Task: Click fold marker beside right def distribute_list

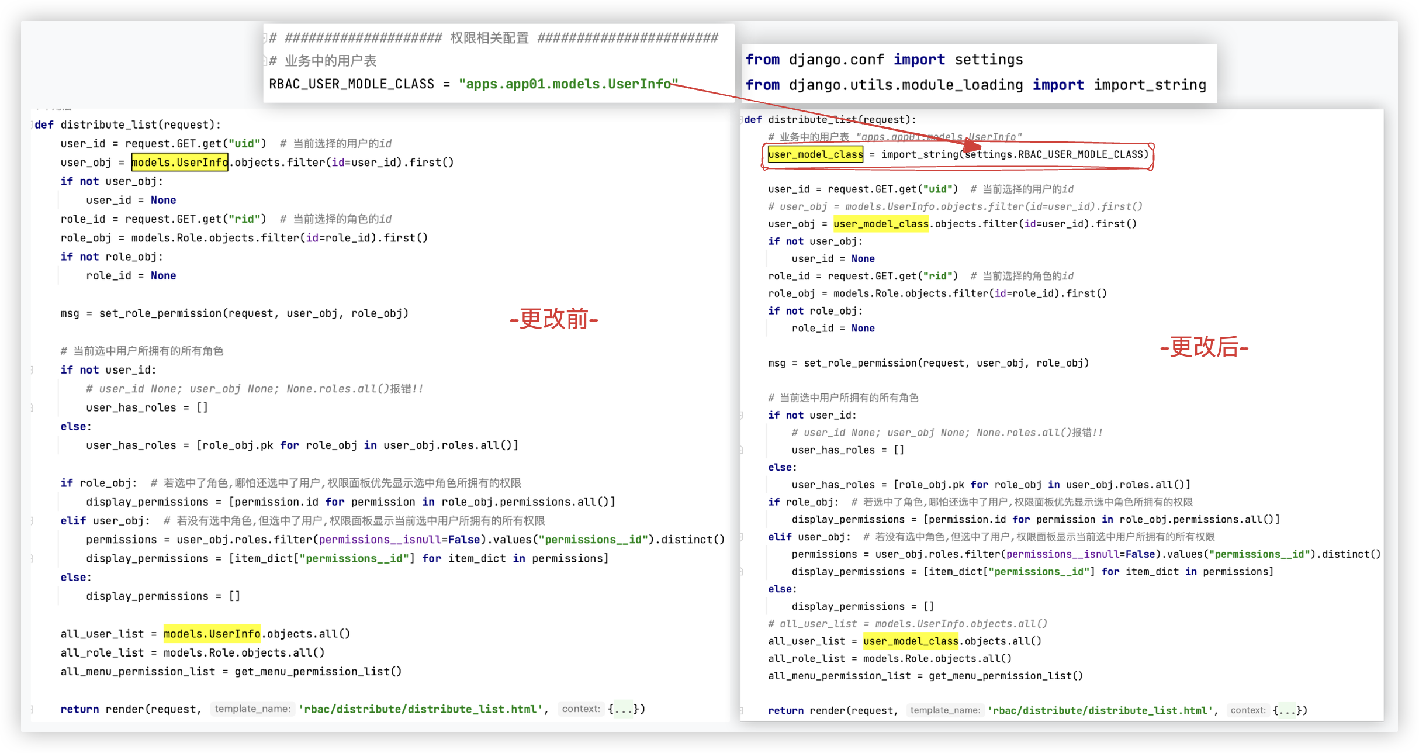Action: click(742, 120)
